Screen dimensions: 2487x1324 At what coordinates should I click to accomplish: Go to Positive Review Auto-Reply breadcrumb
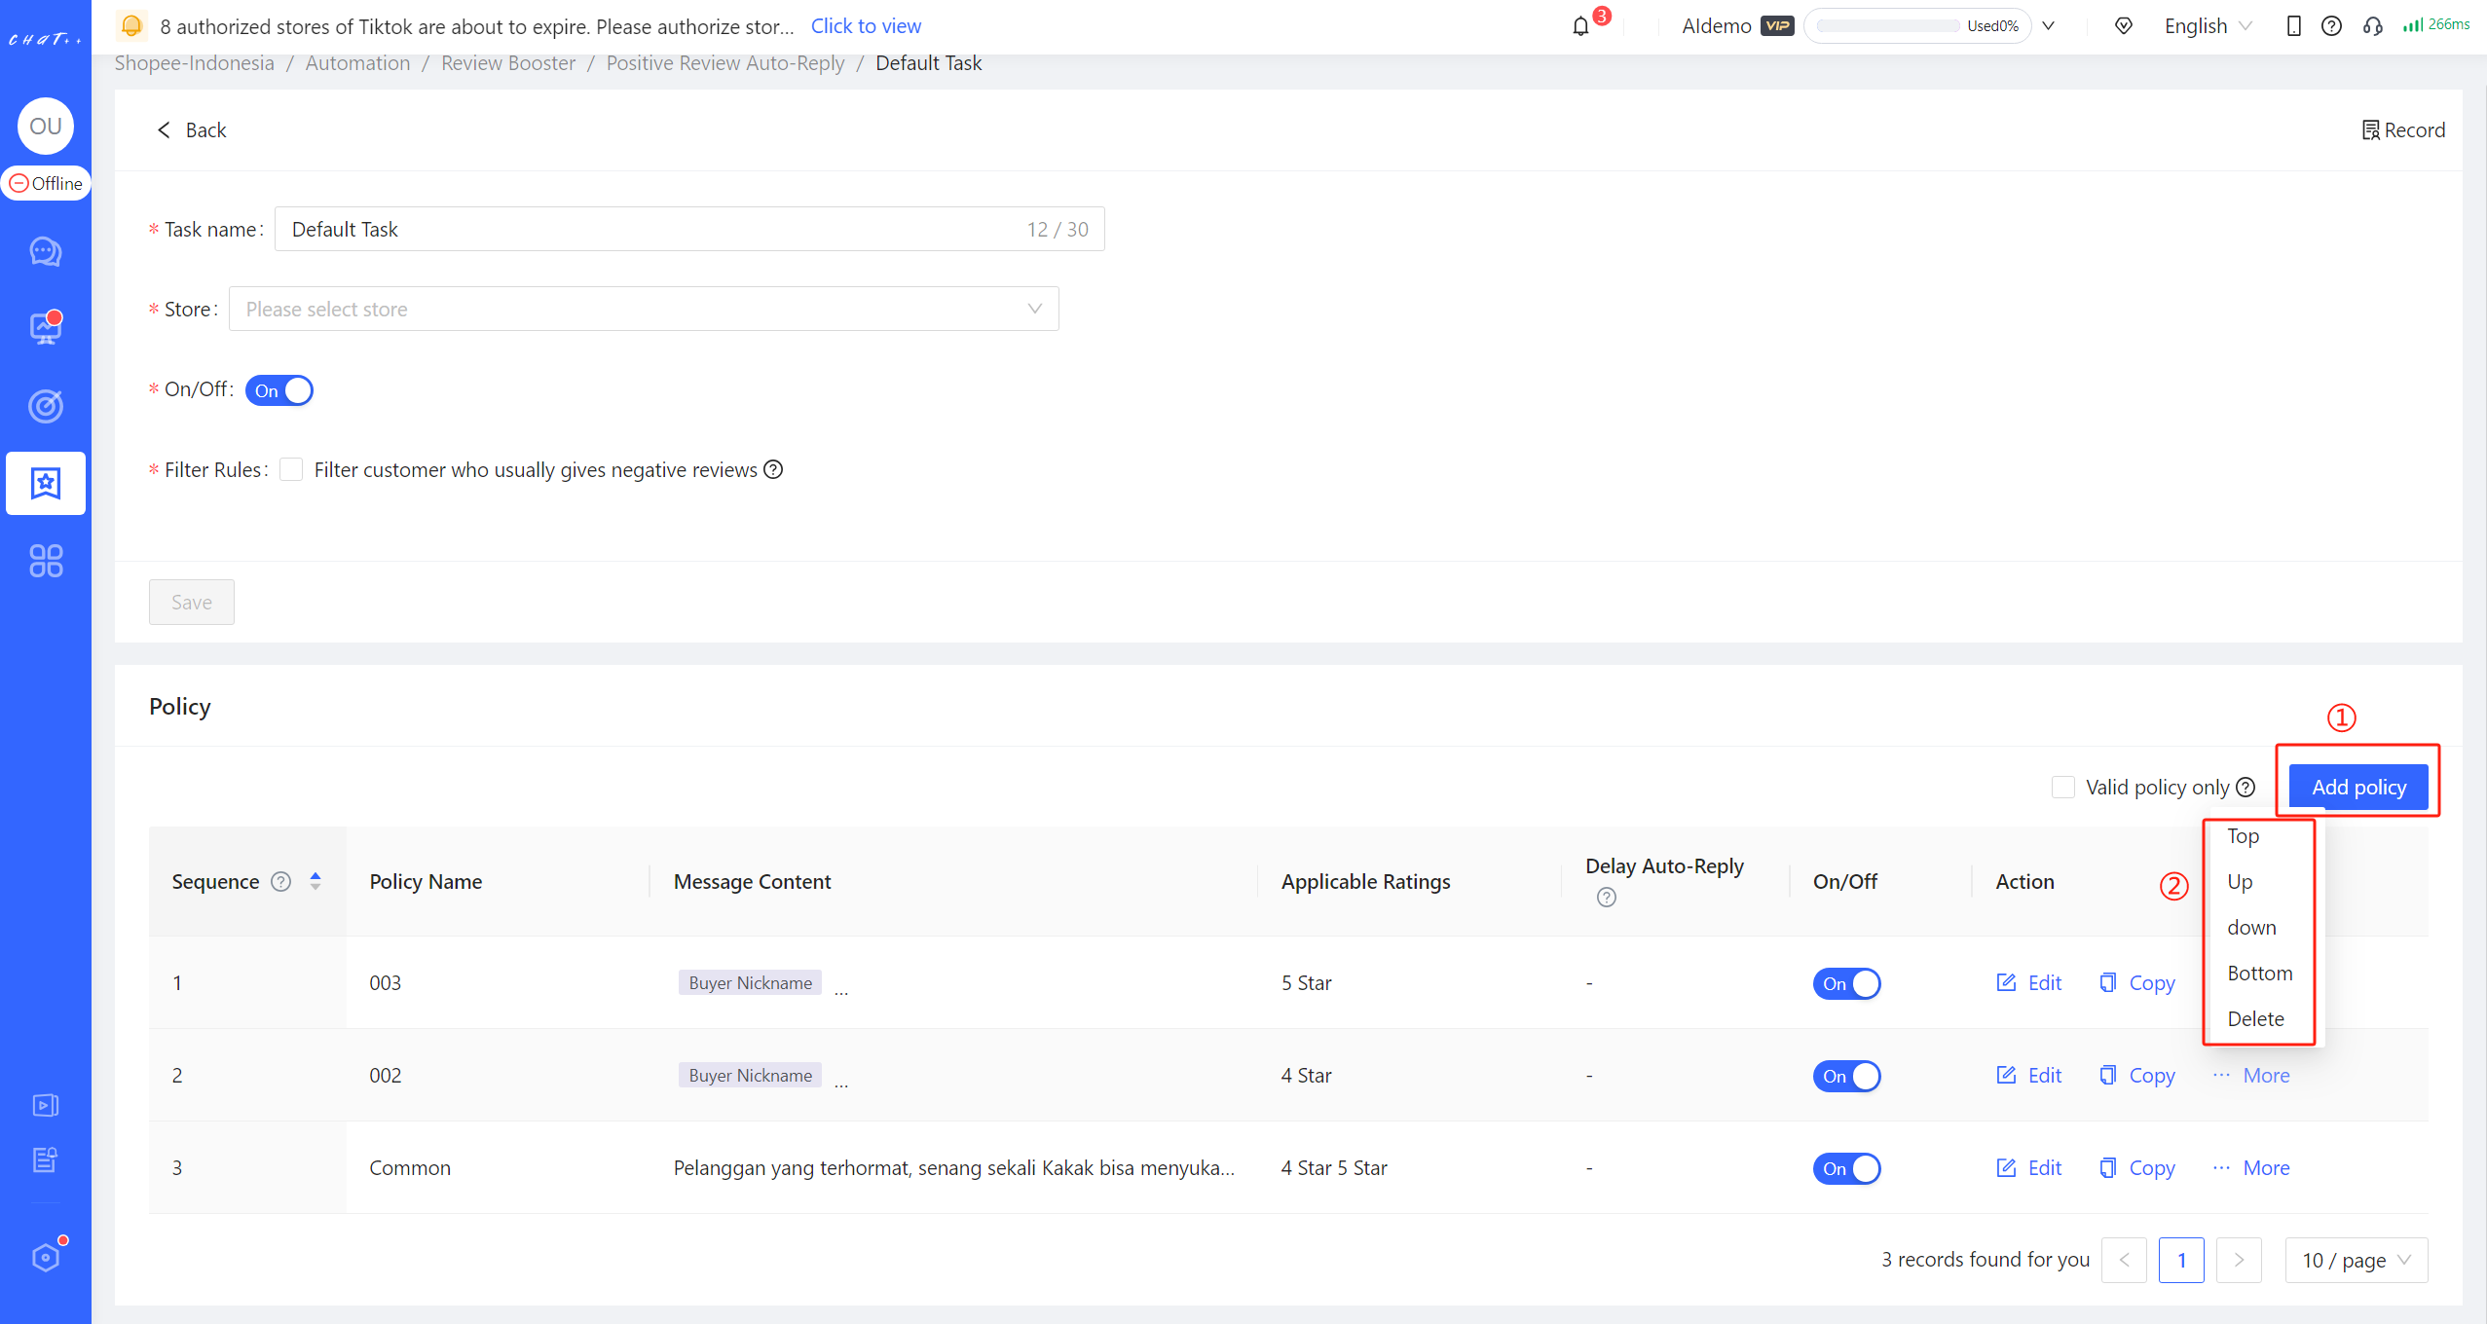[725, 63]
